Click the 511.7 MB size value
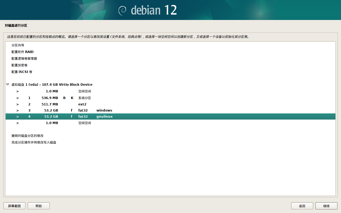The image size is (341, 213). [x=50, y=104]
